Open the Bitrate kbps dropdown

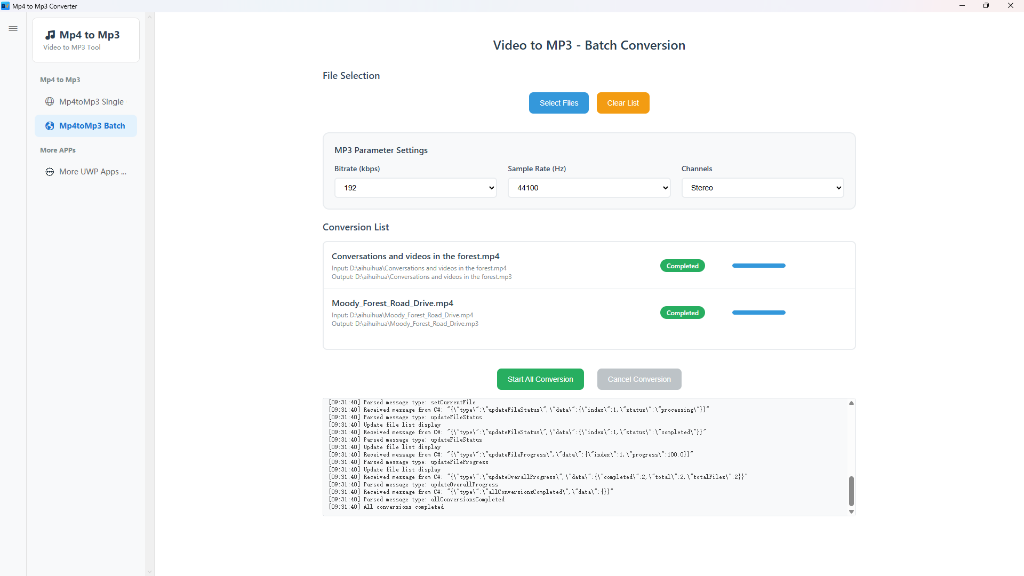pyautogui.click(x=415, y=188)
